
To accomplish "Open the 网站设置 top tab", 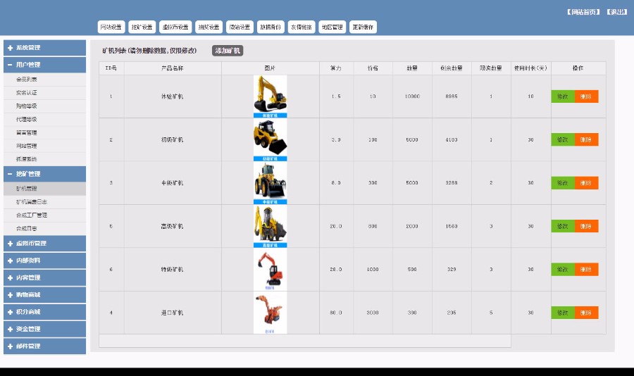I will point(111,27).
